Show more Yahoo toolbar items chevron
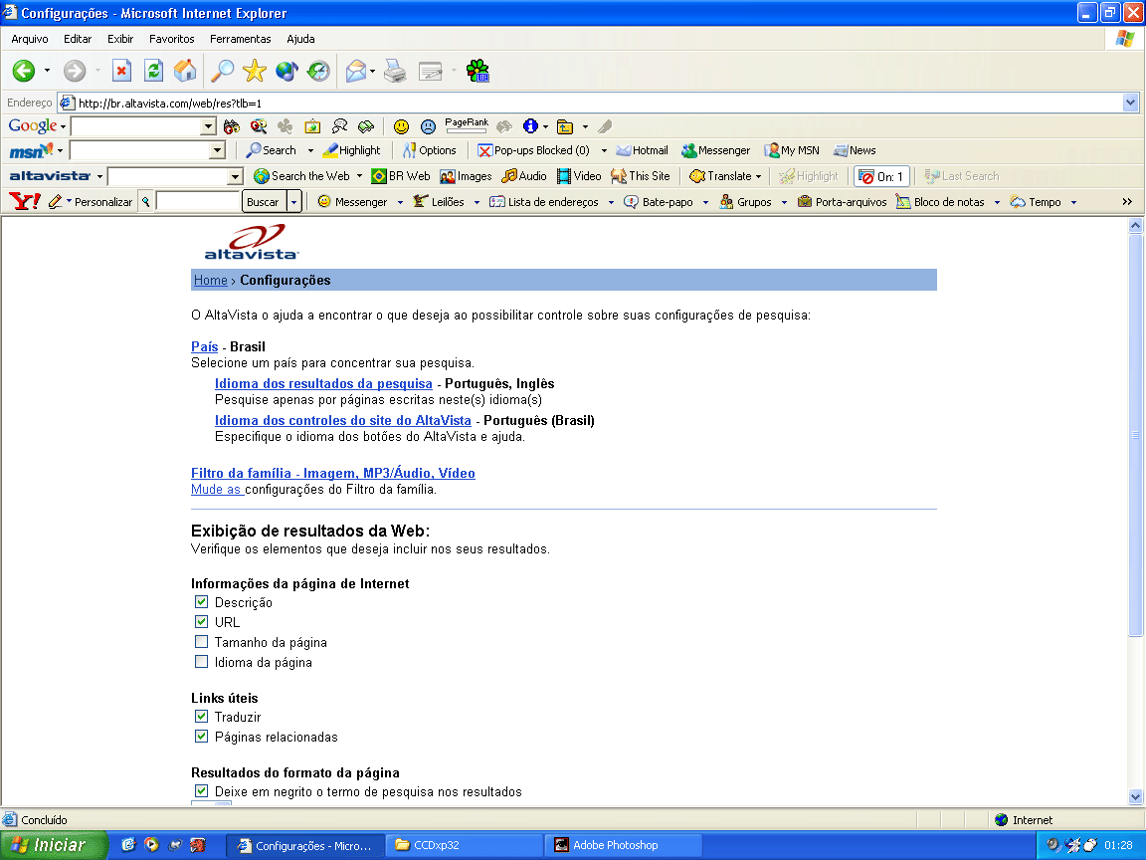The height and width of the screenshot is (860, 1146). pos(1127,202)
